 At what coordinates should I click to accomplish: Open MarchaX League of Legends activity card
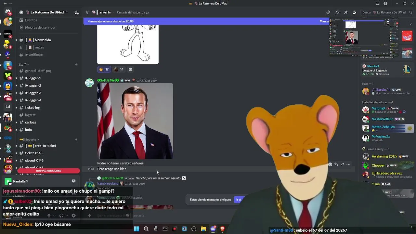[x=387, y=70]
